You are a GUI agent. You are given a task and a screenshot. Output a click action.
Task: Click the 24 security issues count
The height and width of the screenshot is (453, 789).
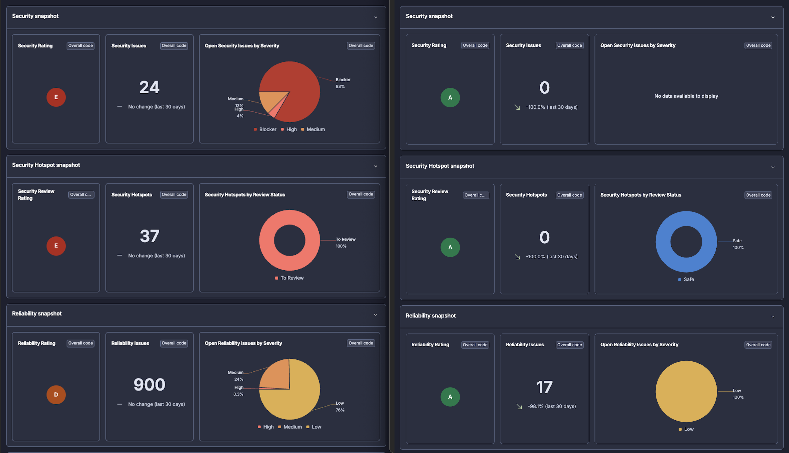point(149,87)
